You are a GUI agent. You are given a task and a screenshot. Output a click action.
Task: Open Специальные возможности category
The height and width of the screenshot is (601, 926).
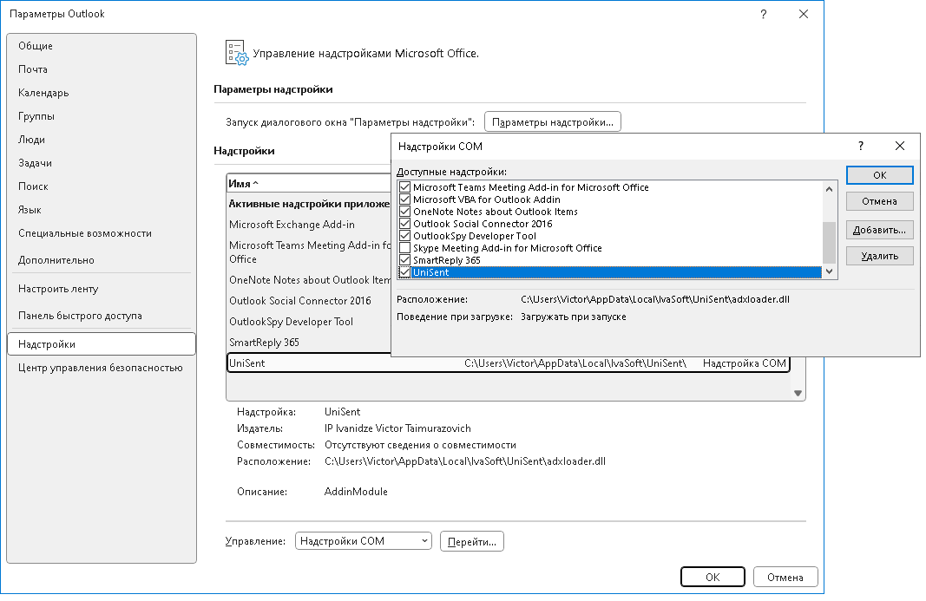pos(102,233)
